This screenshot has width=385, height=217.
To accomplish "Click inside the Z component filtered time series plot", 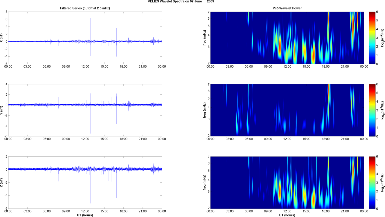I will click(85, 183).
